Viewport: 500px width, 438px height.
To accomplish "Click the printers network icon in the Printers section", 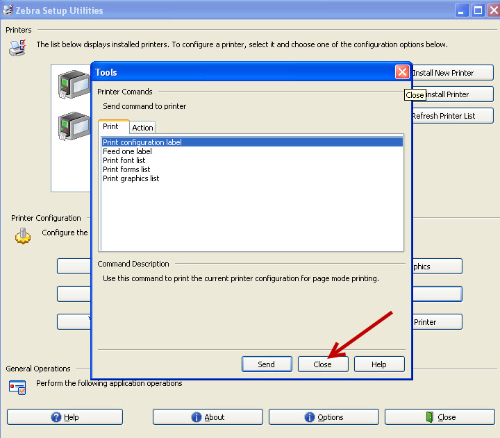I will (17, 48).
